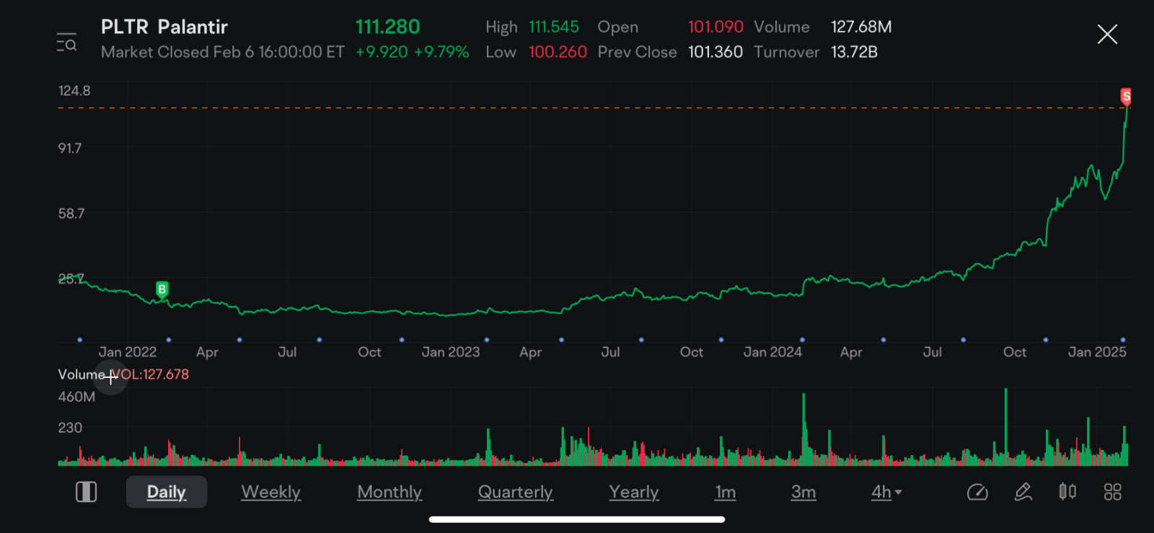Screen dimensions: 1154x533
Task: Choose the Yearly timeframe
Action: (634, 492)
